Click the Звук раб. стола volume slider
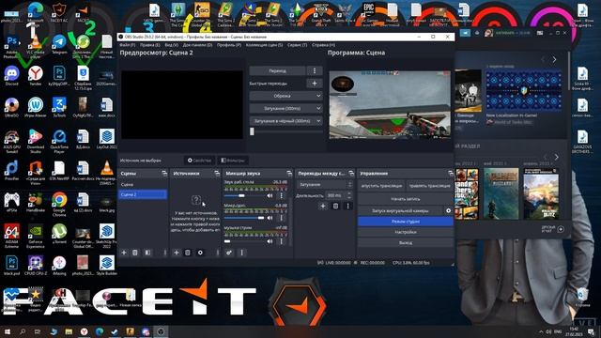The width and height of the screenshot is (601, 338). click(244, 195)
